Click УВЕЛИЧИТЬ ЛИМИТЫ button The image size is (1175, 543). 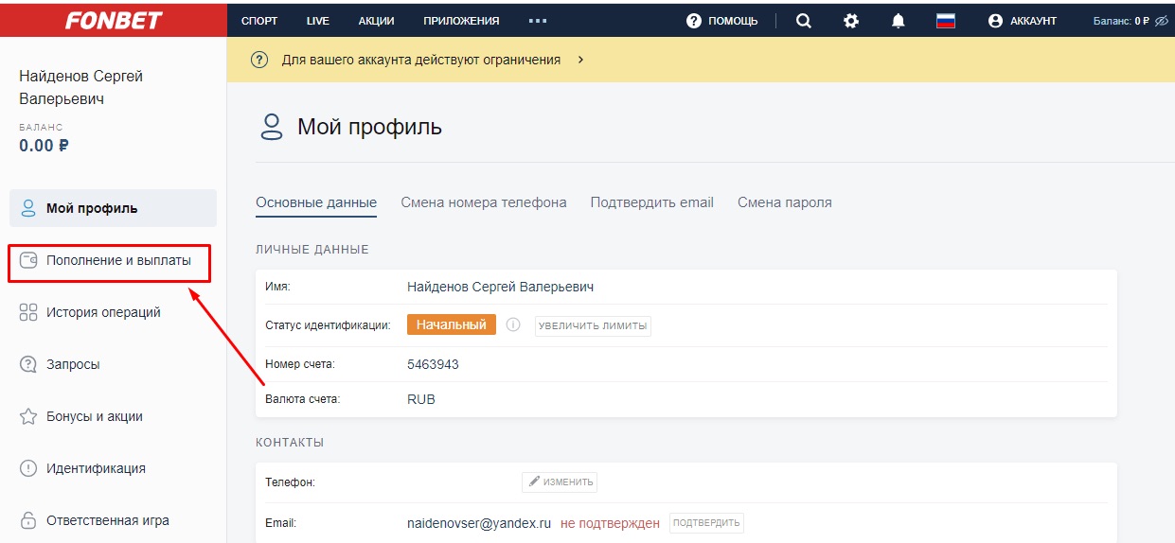click(593, 325)
